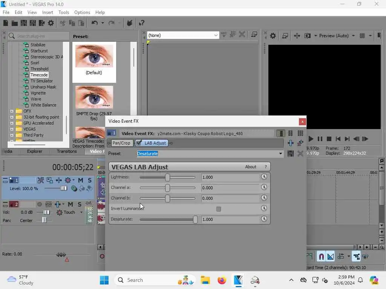Click About in VEGAS LAB Adjust header
This screenshot has height=289, width=386.
click(x=251, y=167)
